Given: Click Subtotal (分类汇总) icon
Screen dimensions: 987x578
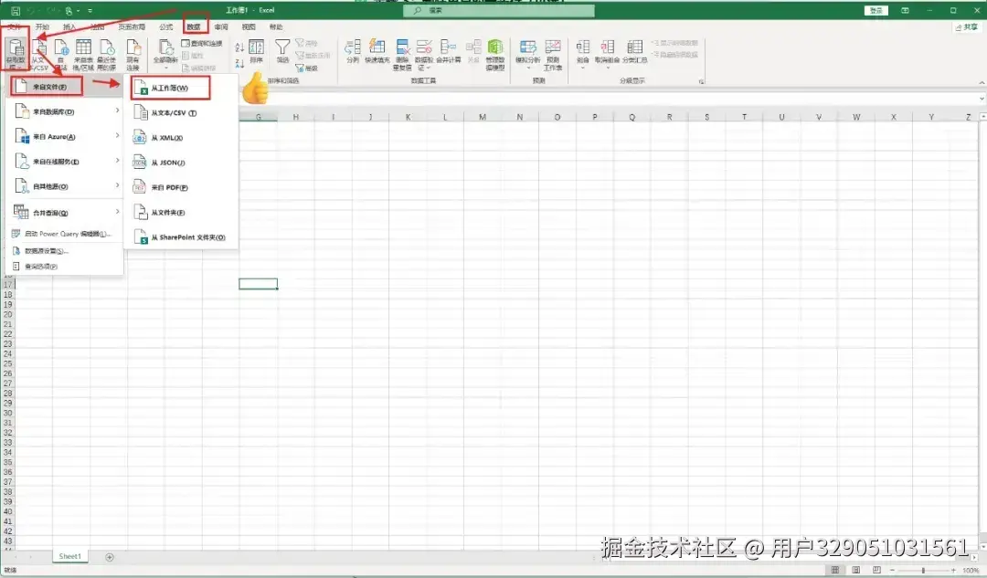Looking at the screenshot, I should tap(634, 51).
